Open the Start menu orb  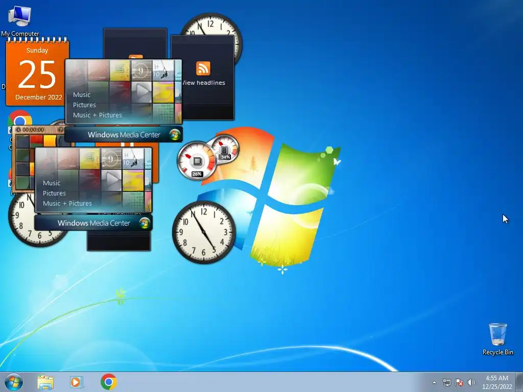point(14,382)
